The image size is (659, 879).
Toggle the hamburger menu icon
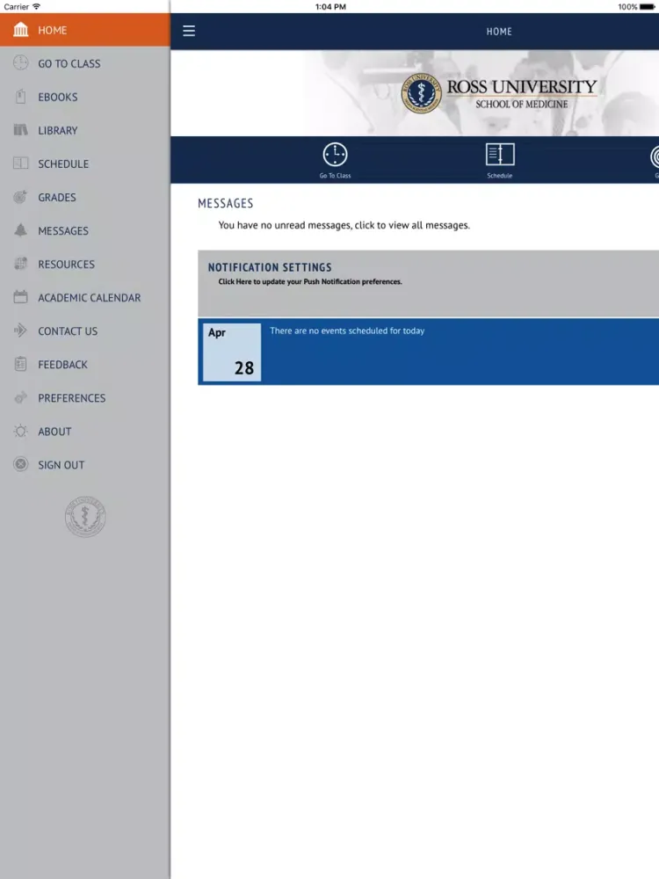point(189,31)
